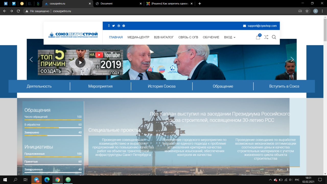Open the Pinterest social icon in header
This screenshot has height=184, width=327.
(x=124, y=26)
